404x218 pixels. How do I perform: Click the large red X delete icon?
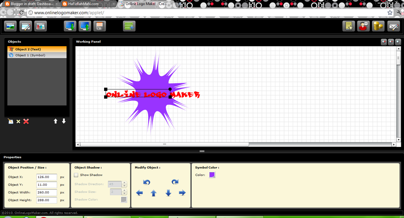coord(26,121)
